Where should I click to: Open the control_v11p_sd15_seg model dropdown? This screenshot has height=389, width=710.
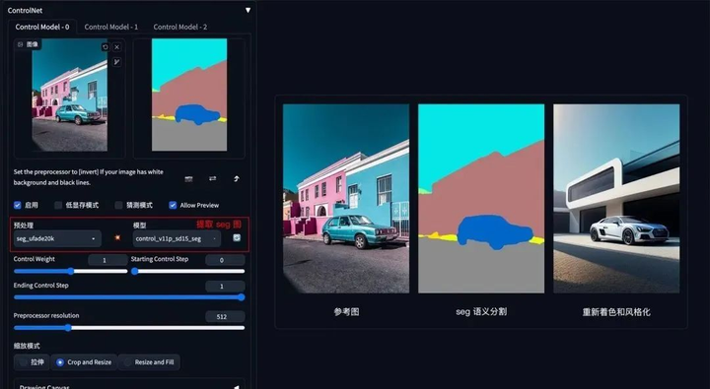pyautogui.click(x=177, y=238)
